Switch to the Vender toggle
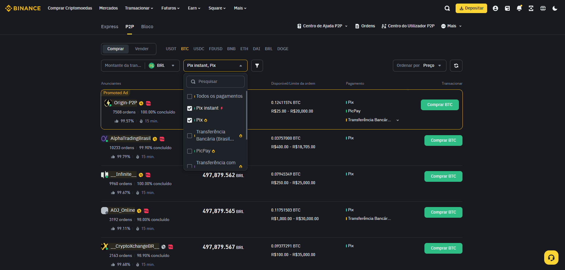Image resolution: width=565 pixels, height=270 pixels. (x=142, y=49)
